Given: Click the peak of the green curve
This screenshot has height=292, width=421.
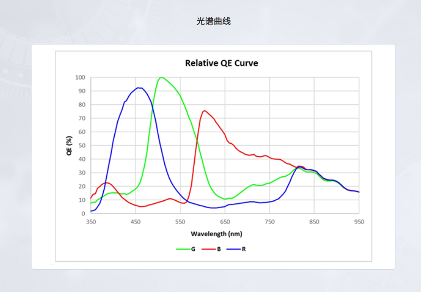Looking at the screenshot, I should (161, 78).
